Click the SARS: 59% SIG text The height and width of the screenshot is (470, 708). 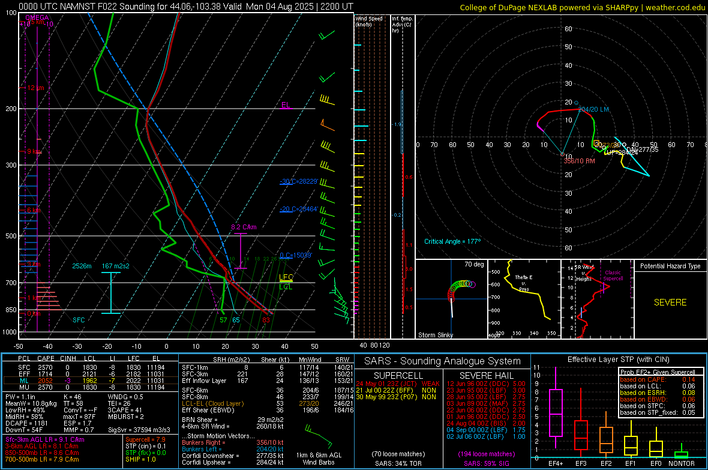[486, 463]
